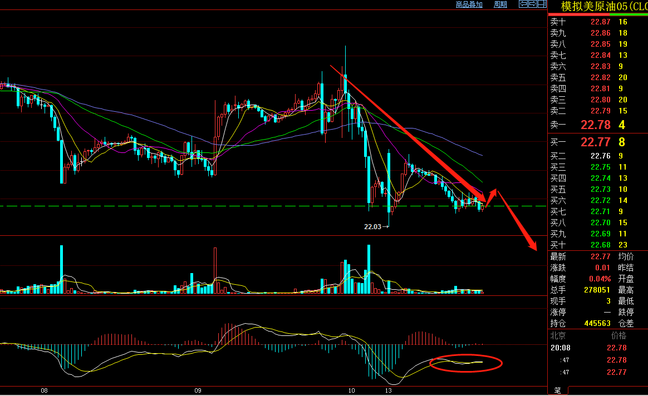Click the 北京 time column header

click(x=558, y=336)
